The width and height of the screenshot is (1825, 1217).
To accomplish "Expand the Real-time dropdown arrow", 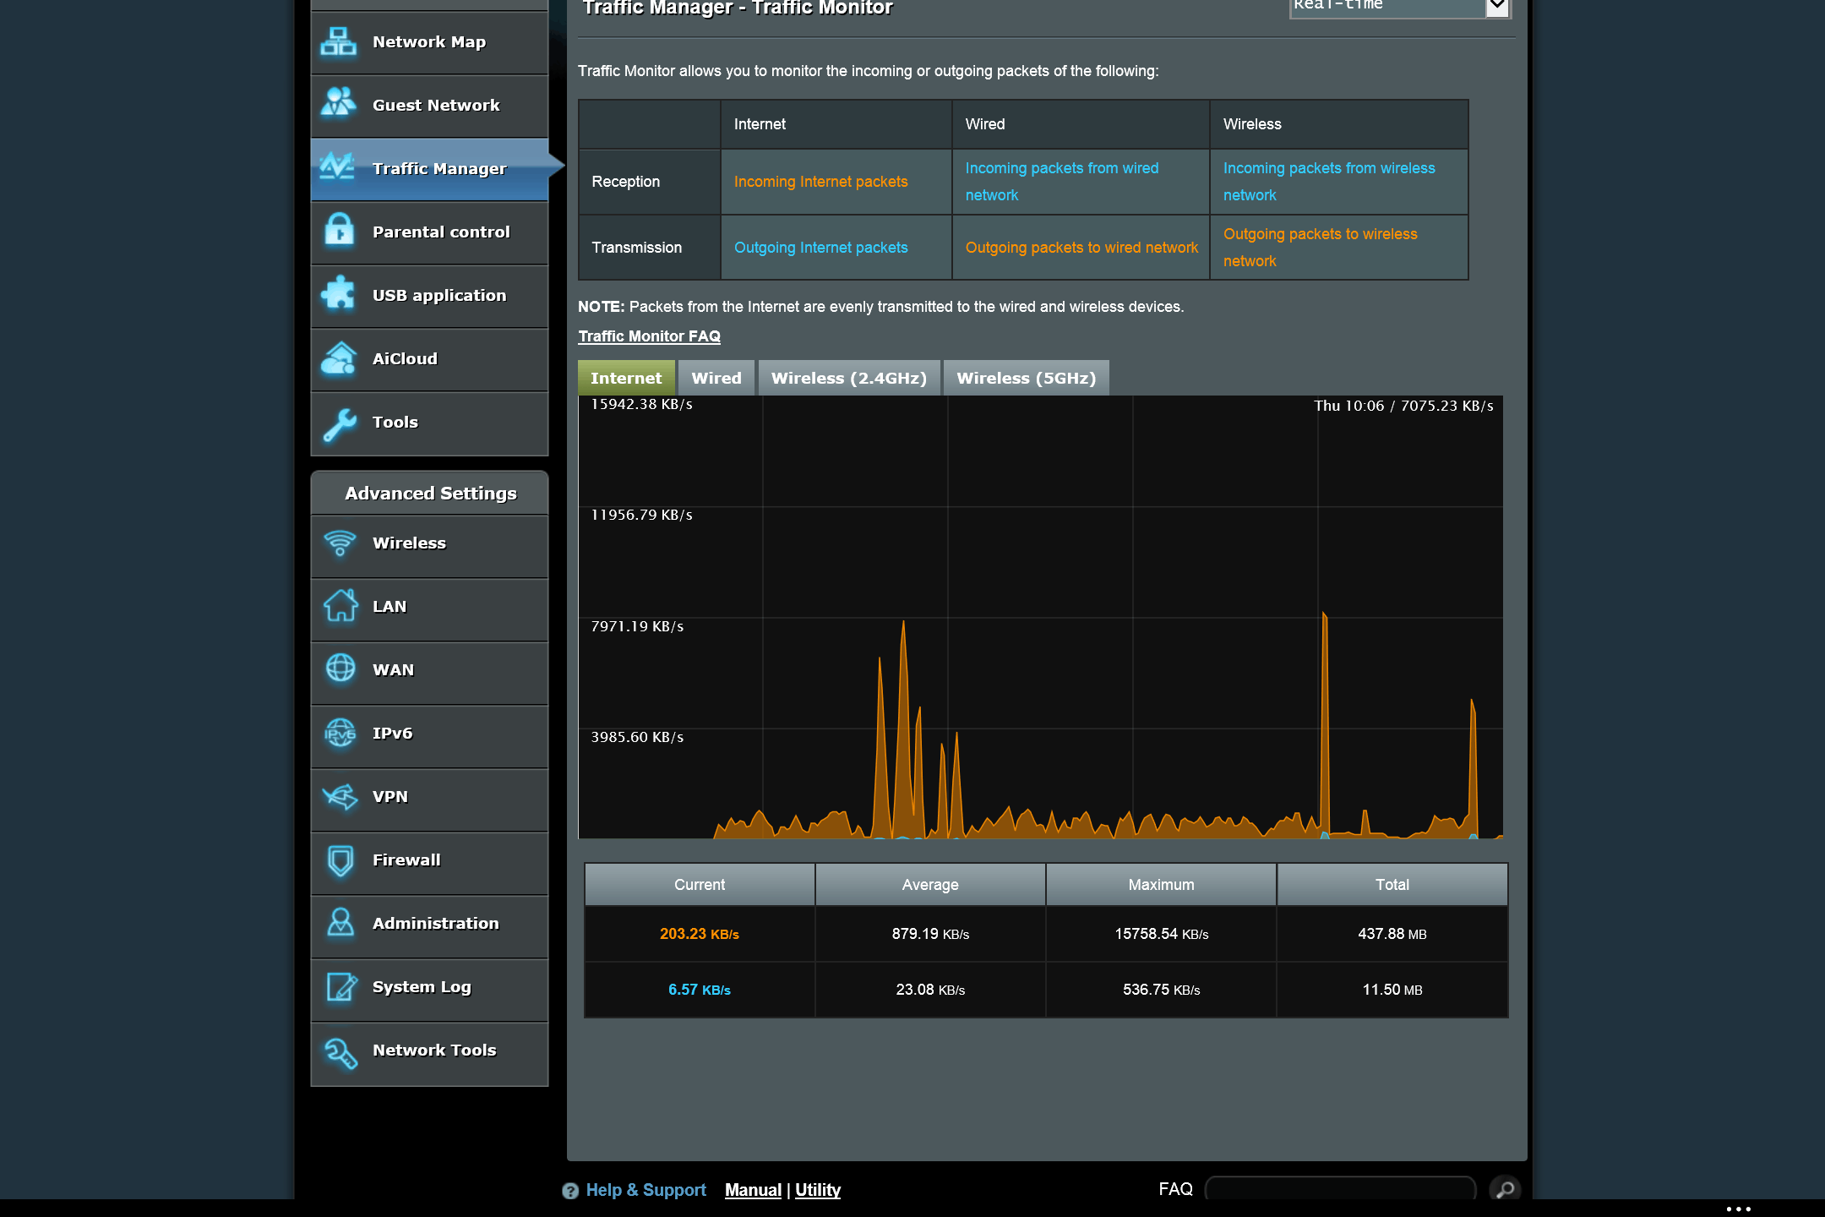I will (x=1497, y=7).
